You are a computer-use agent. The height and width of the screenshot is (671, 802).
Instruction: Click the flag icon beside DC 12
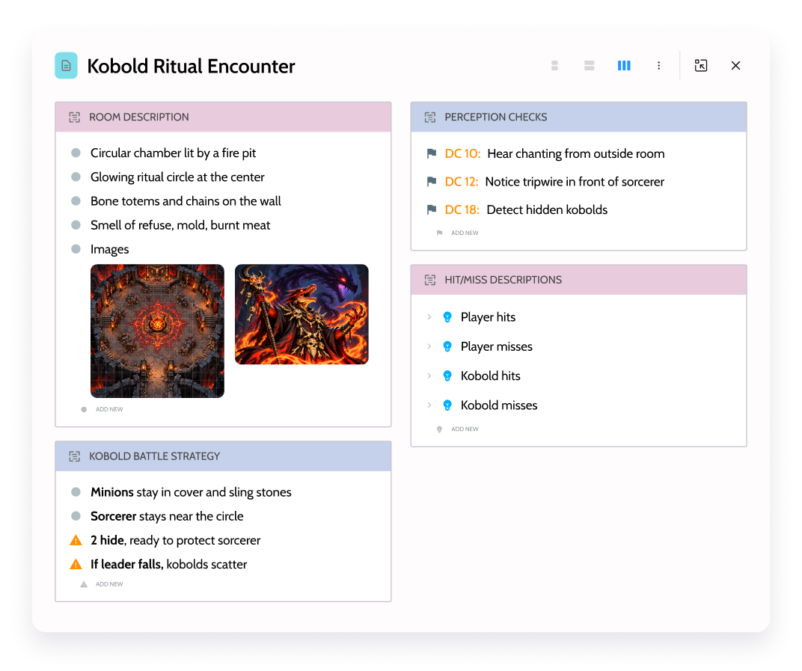tap(432, 182)
